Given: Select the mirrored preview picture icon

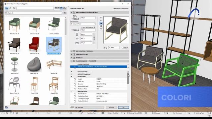Looking at the screenshot, I should (x=101, y=26).
